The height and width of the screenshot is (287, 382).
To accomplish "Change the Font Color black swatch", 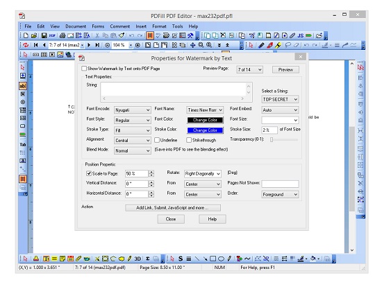I will tap(205, 120).
